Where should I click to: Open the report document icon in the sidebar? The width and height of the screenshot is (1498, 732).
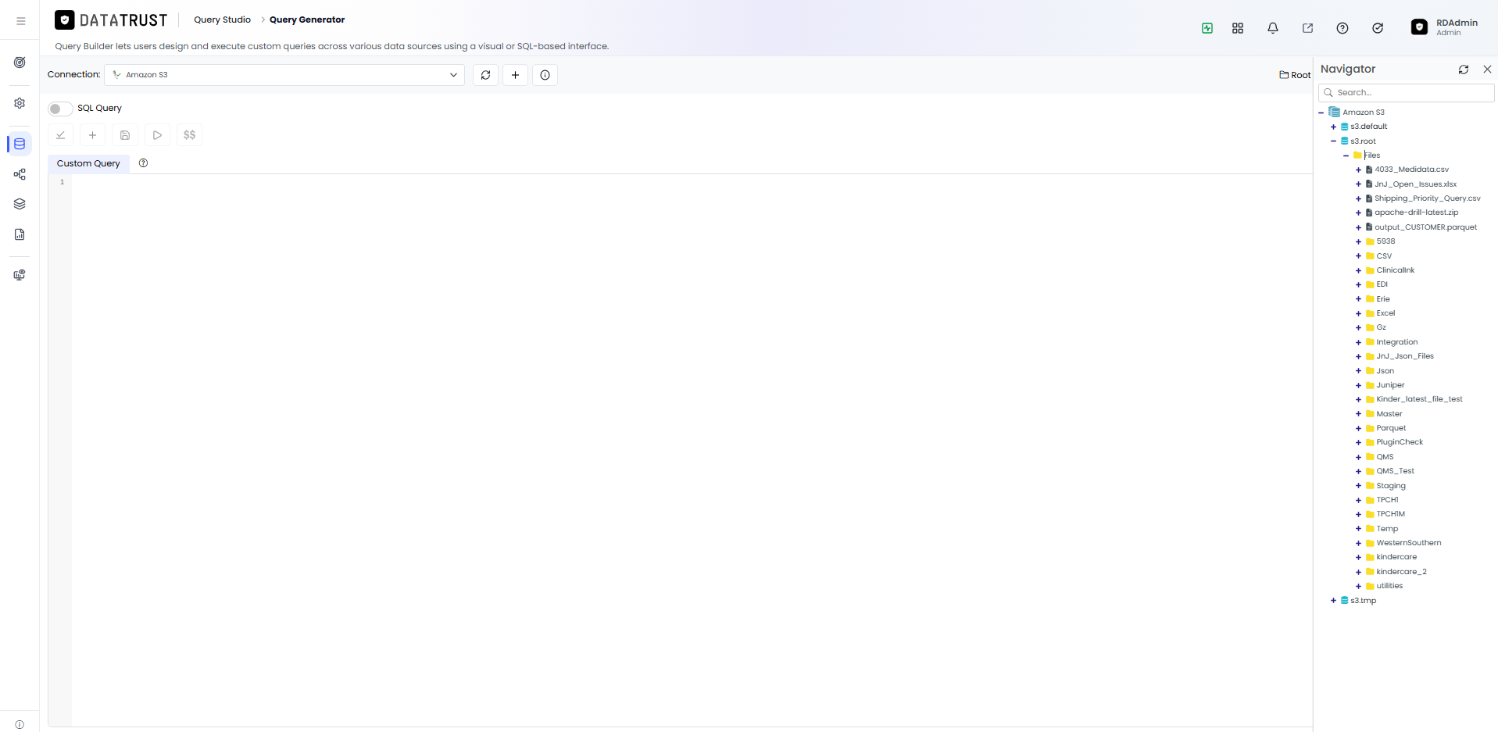coord(20,234)
